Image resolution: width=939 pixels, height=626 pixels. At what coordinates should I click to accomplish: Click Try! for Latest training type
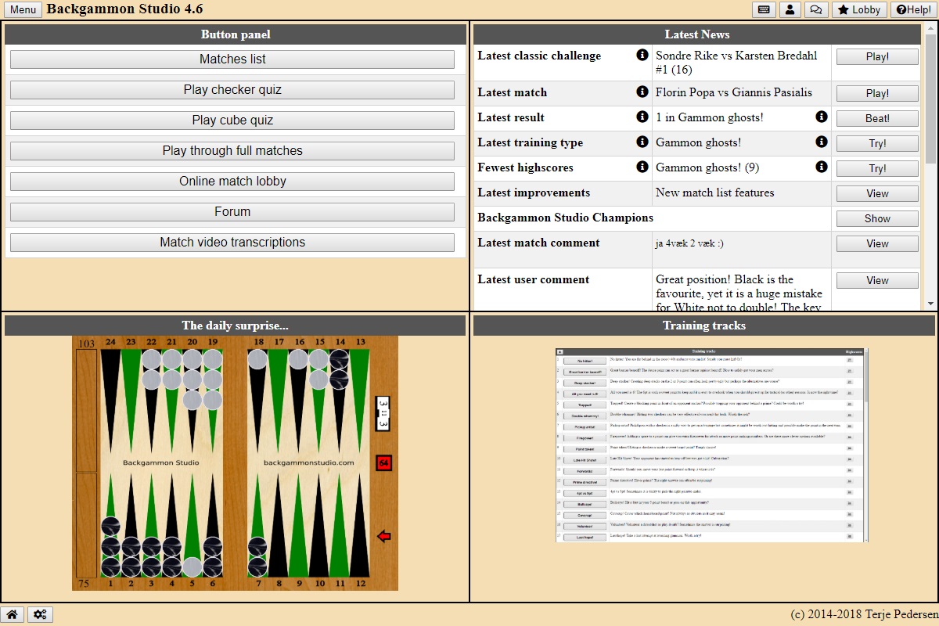[877, 143]
